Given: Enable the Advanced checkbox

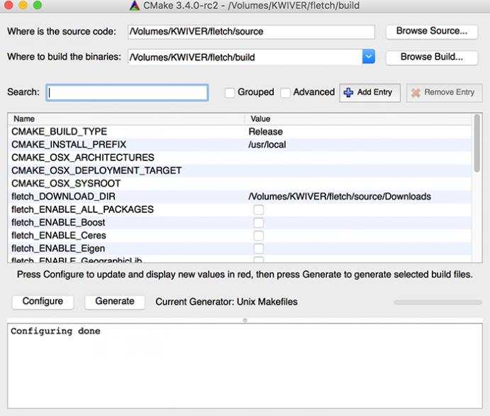Looking at the screenshot, I should pos(285,93).
